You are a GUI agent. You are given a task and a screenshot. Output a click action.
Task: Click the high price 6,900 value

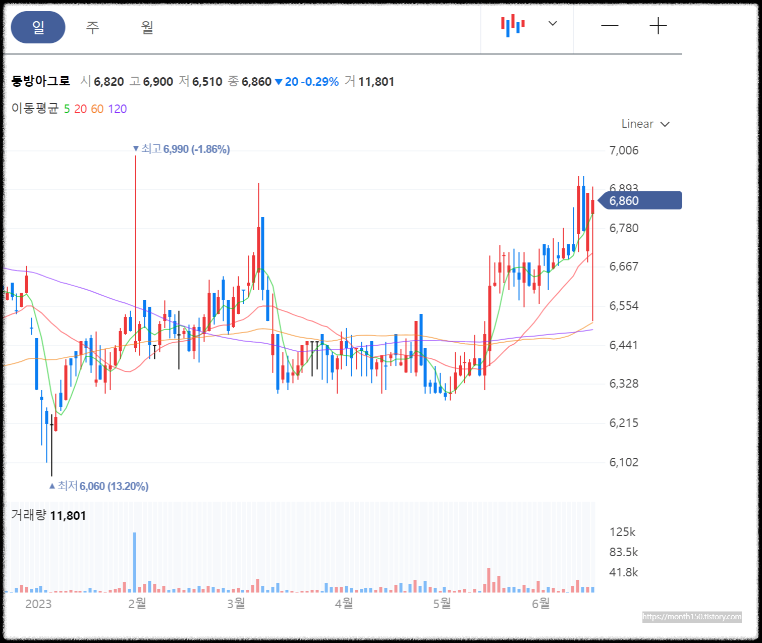pyautogui.click(x=158, y=82)
